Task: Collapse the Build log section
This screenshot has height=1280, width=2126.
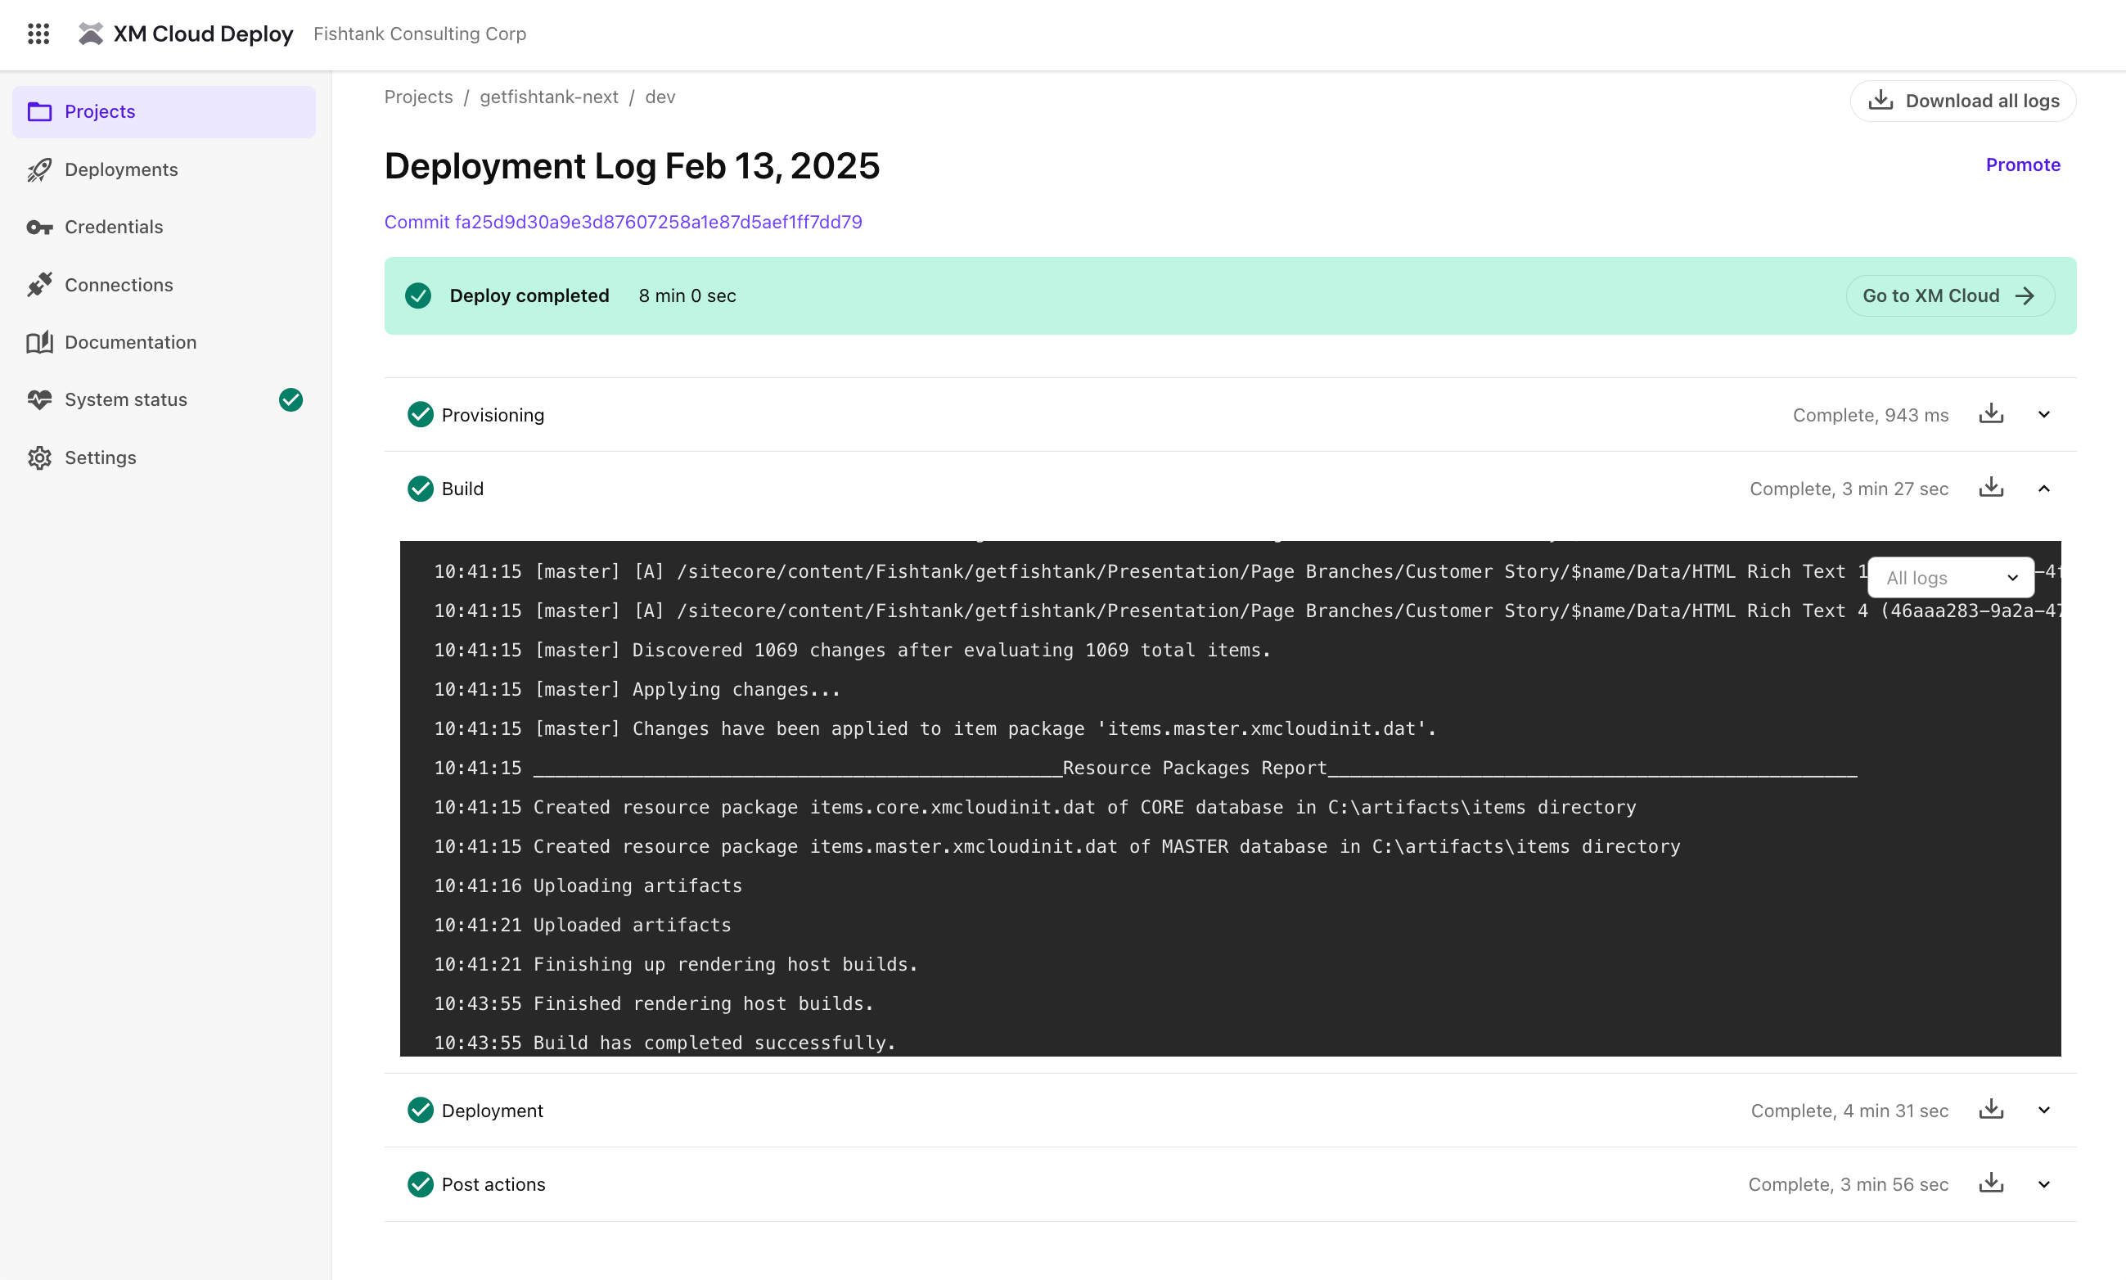Action: [2045, 489]
